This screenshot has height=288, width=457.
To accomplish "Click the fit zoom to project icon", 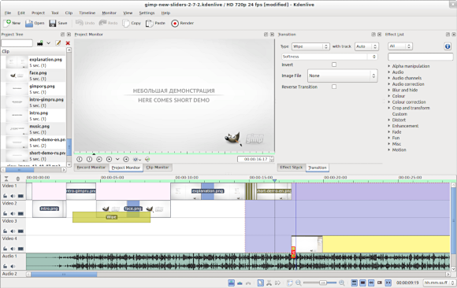I will pyautogui.click(x=289, y=282).
